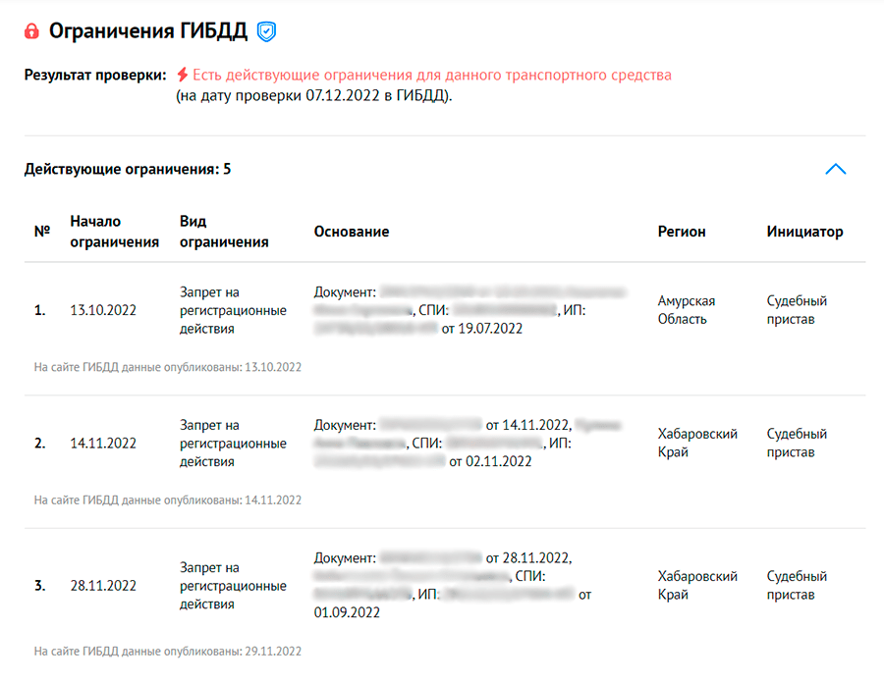The image size is (884, 683).
Task: Click the Инициатор column header
Action: click(804, 232)
